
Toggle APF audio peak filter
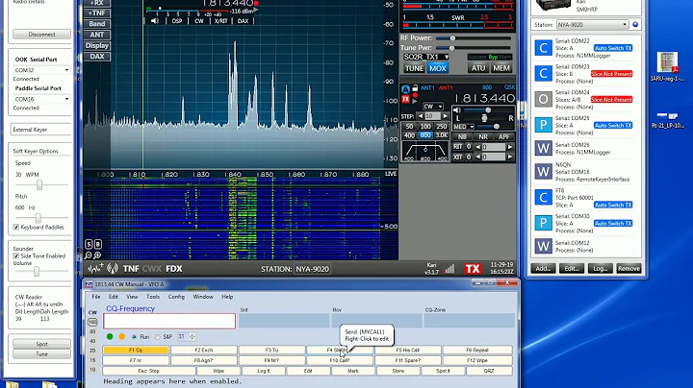coord(503,136)
